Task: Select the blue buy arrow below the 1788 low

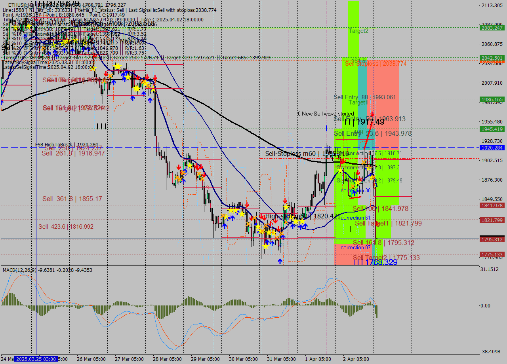Action: point(280,261)
